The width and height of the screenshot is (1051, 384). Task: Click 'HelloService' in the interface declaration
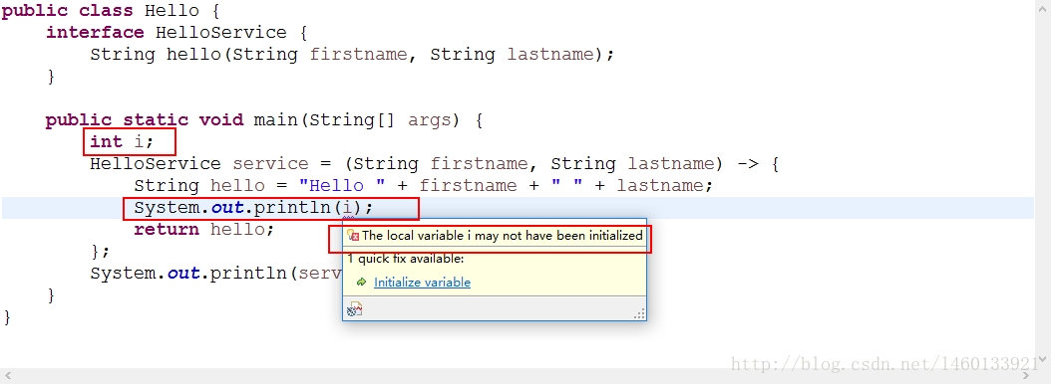click(220, 33)
